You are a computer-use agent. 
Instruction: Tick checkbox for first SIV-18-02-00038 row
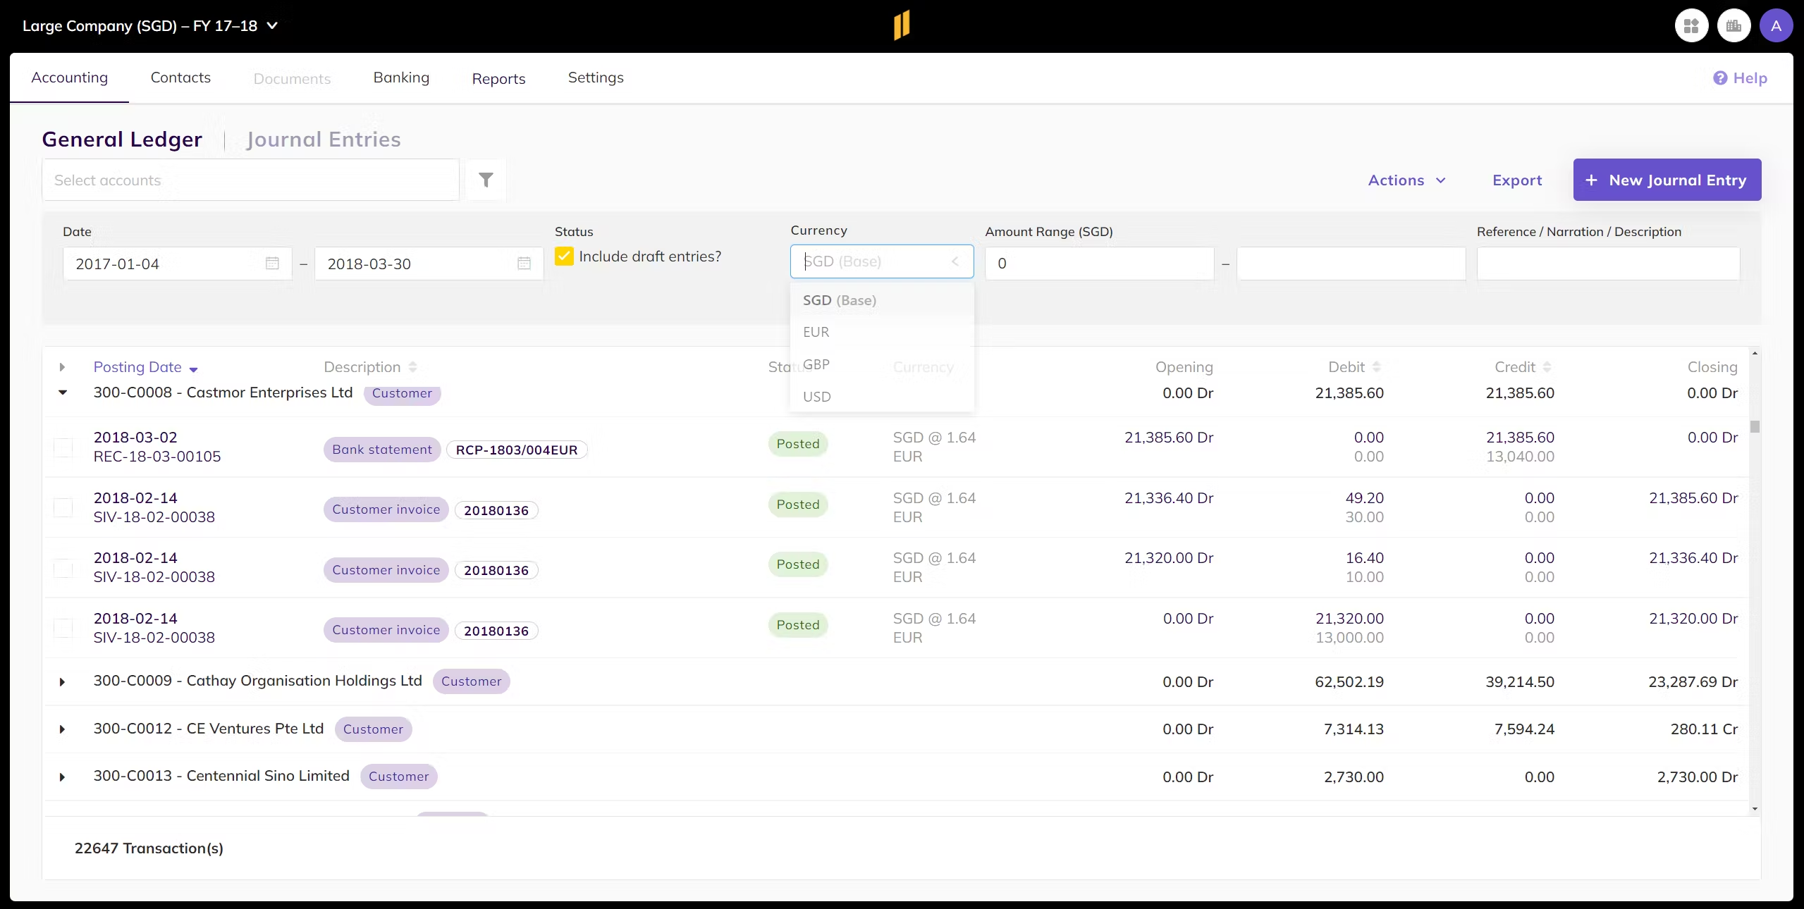(63, 507)
